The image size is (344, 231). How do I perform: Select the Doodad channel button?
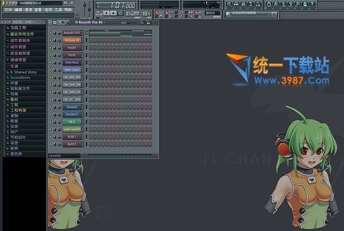[72, 107]
